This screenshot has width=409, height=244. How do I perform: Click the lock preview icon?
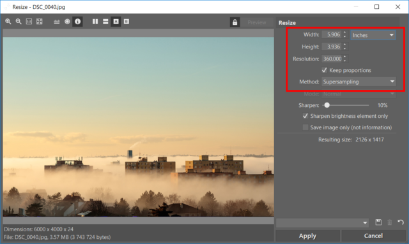click(235, 22)
